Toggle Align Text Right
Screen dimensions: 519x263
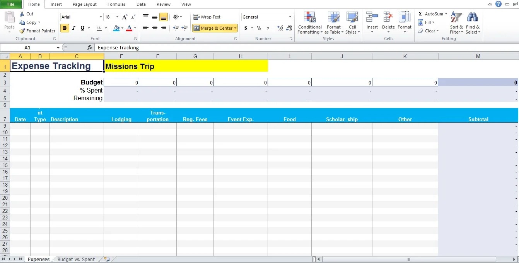click(x=164, y=28)
